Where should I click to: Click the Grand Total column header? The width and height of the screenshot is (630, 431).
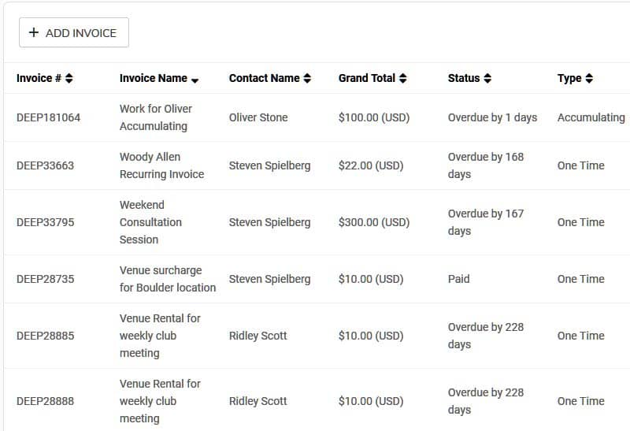click(367, 79)
